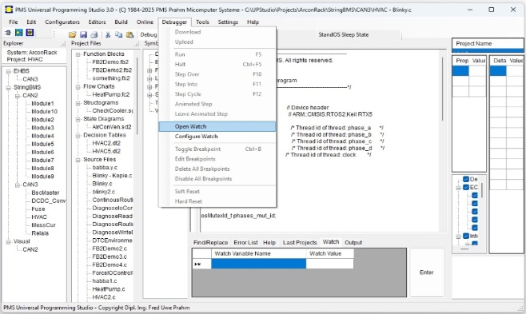Select the StandOS Sleep State tab
This screenshot has height=314, width=526.
click(x=344, y=34)
